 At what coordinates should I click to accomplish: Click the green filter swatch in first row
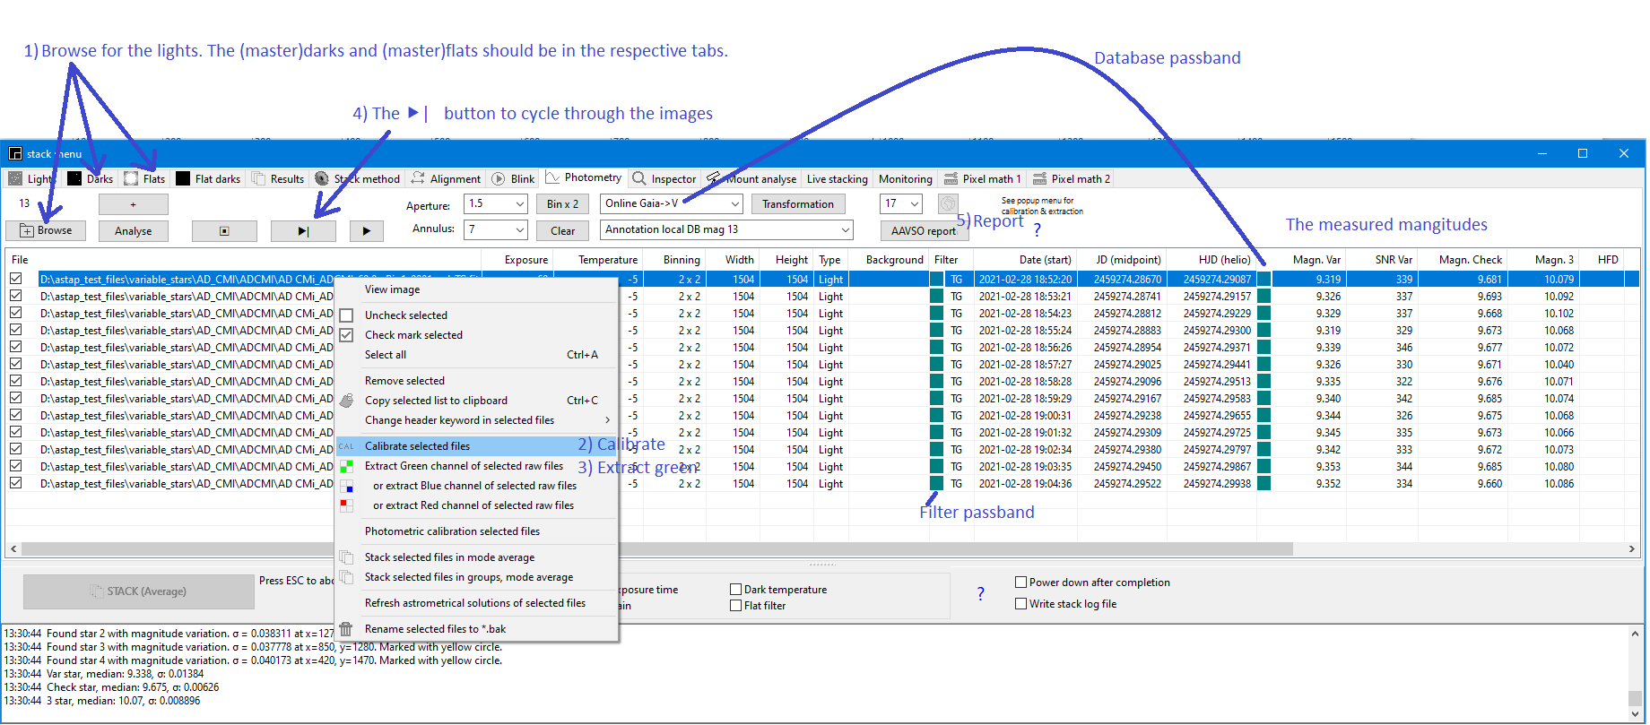tap(936, 279)
